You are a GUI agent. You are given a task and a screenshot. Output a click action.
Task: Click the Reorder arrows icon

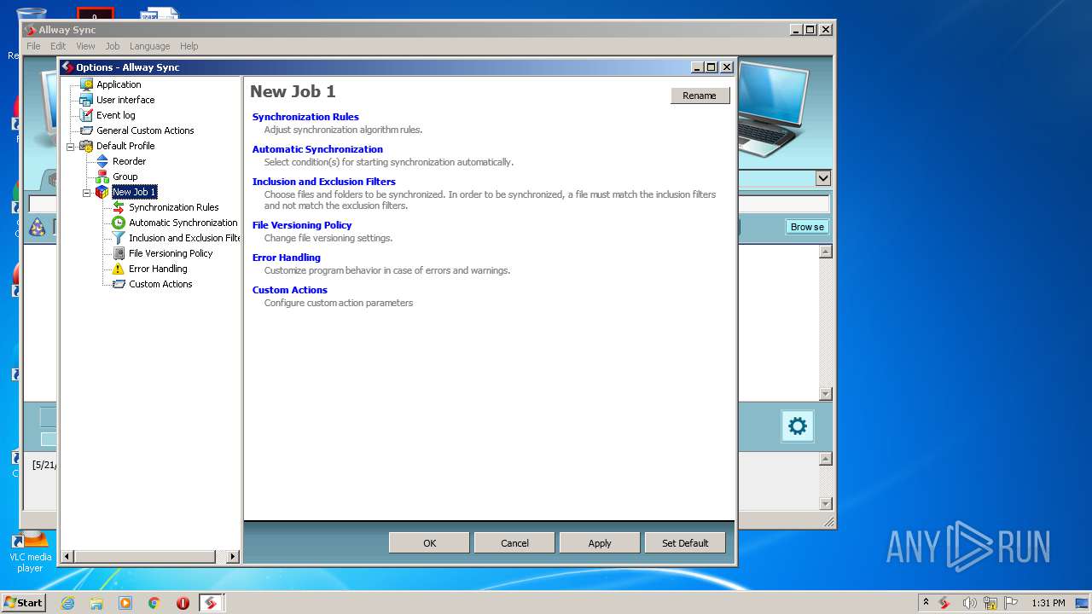pyautogui.click(x=102, y=161)
